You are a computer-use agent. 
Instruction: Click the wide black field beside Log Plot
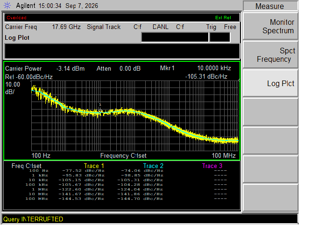coord(175,37)
